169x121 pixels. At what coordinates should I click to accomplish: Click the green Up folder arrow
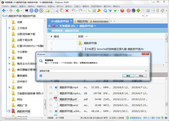point(18,11)
